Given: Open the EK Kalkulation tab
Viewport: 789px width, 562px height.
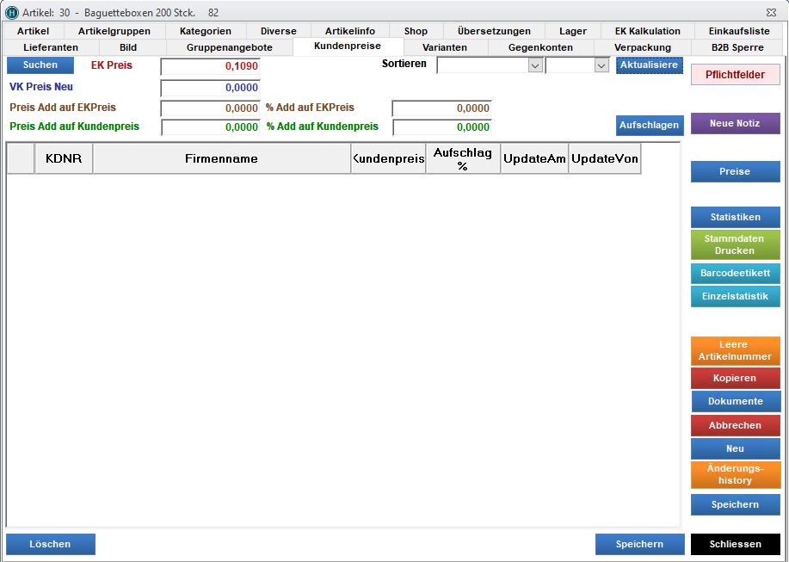Looking at the screenshot, I should pos(647,31).
